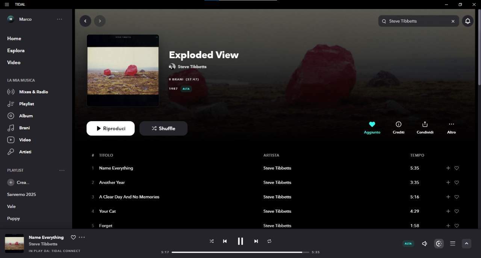Go to Mixes & Radio in the sidebar
The height and width of the screenshot is (258, 481).
[33, 92]
